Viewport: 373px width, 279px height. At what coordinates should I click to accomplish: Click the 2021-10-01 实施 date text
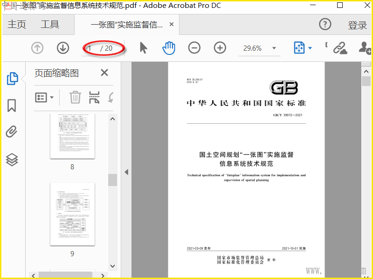tap(294, 248)
